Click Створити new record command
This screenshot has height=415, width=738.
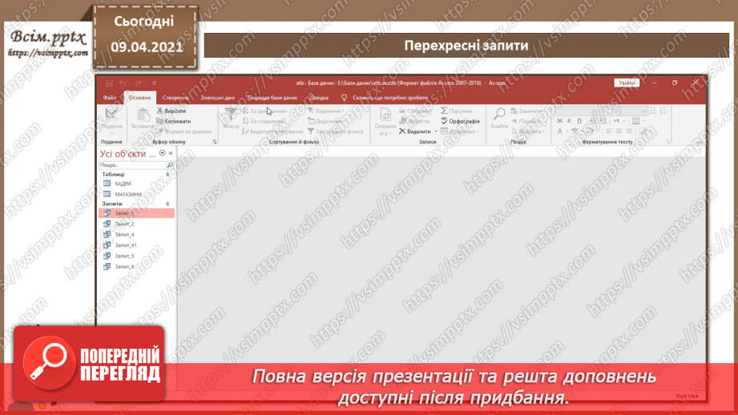[414, 111]
